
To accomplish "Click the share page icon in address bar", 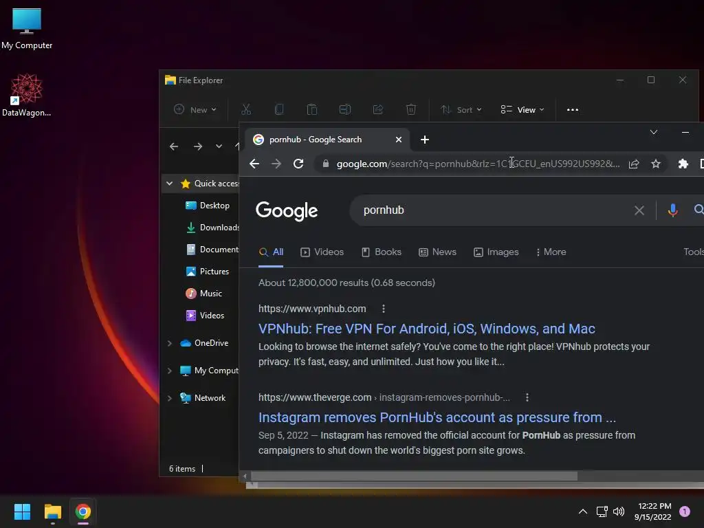I will tap(633, 164).
